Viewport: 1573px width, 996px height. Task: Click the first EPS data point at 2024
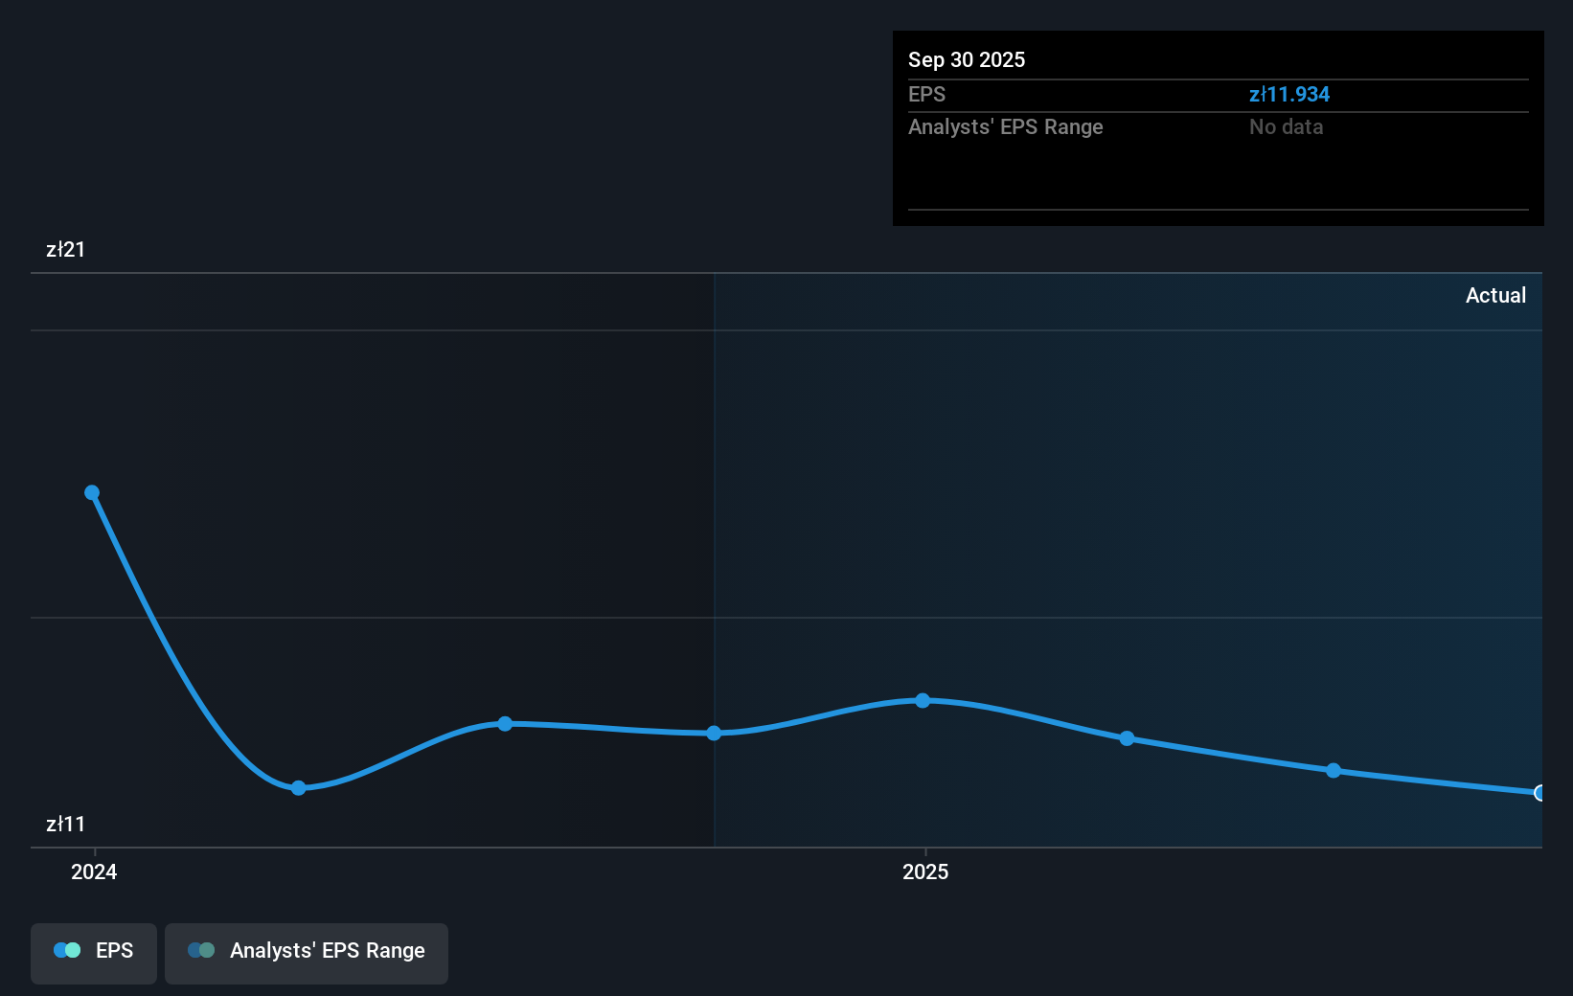[92, 492]
